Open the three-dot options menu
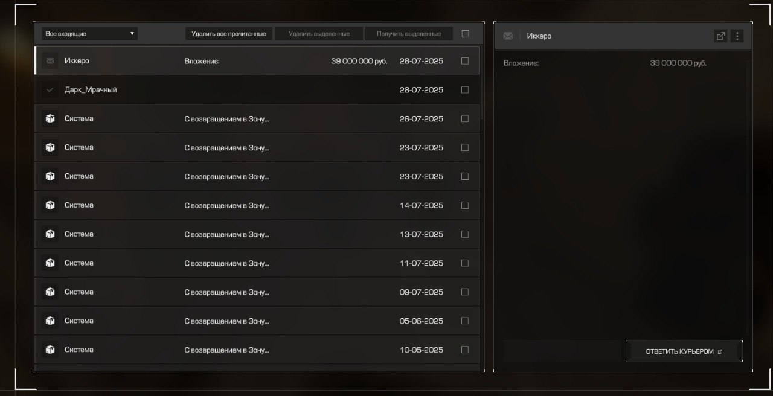 point(737,36)
